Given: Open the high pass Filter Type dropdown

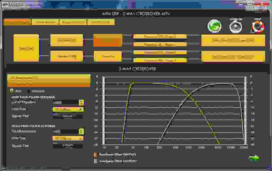Looking at the screenshot, I should [68, 138].
